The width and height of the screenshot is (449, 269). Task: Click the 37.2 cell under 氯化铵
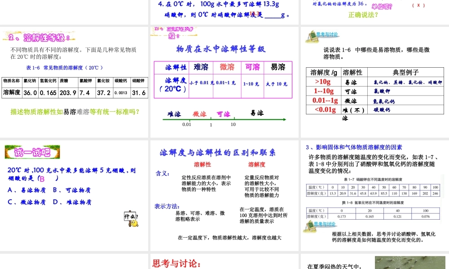click(x=104, y=93)
